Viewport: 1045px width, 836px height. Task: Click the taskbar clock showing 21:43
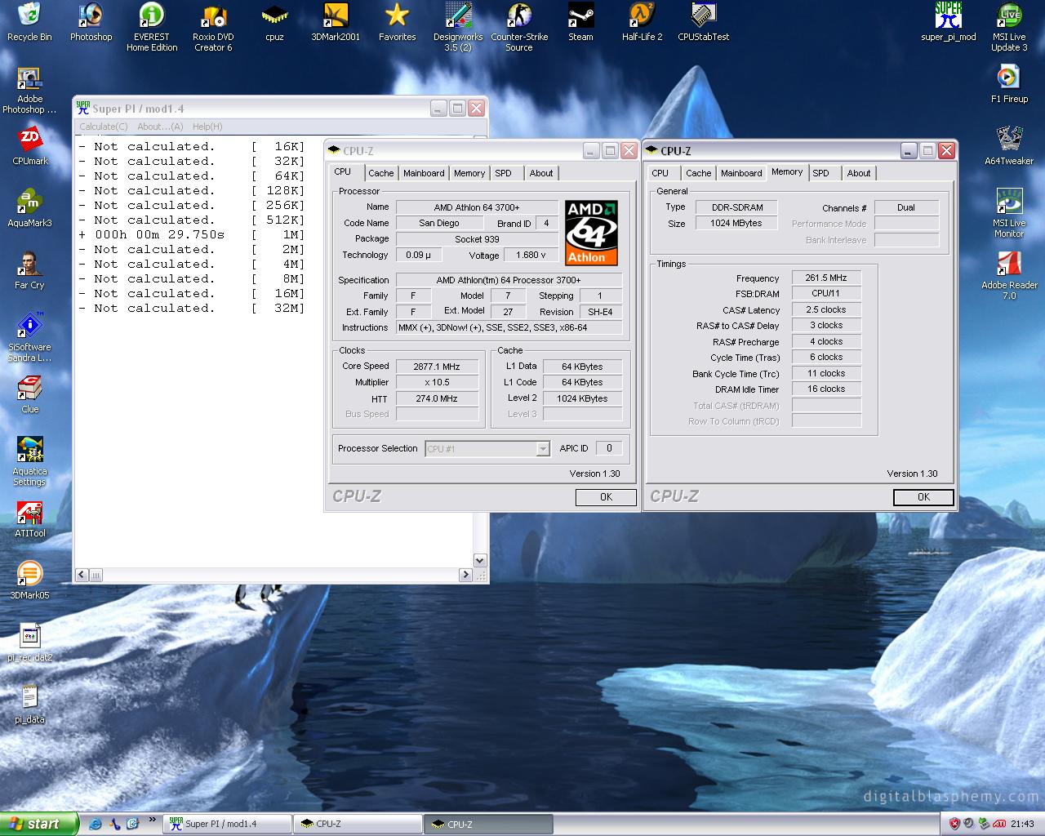1022,824
